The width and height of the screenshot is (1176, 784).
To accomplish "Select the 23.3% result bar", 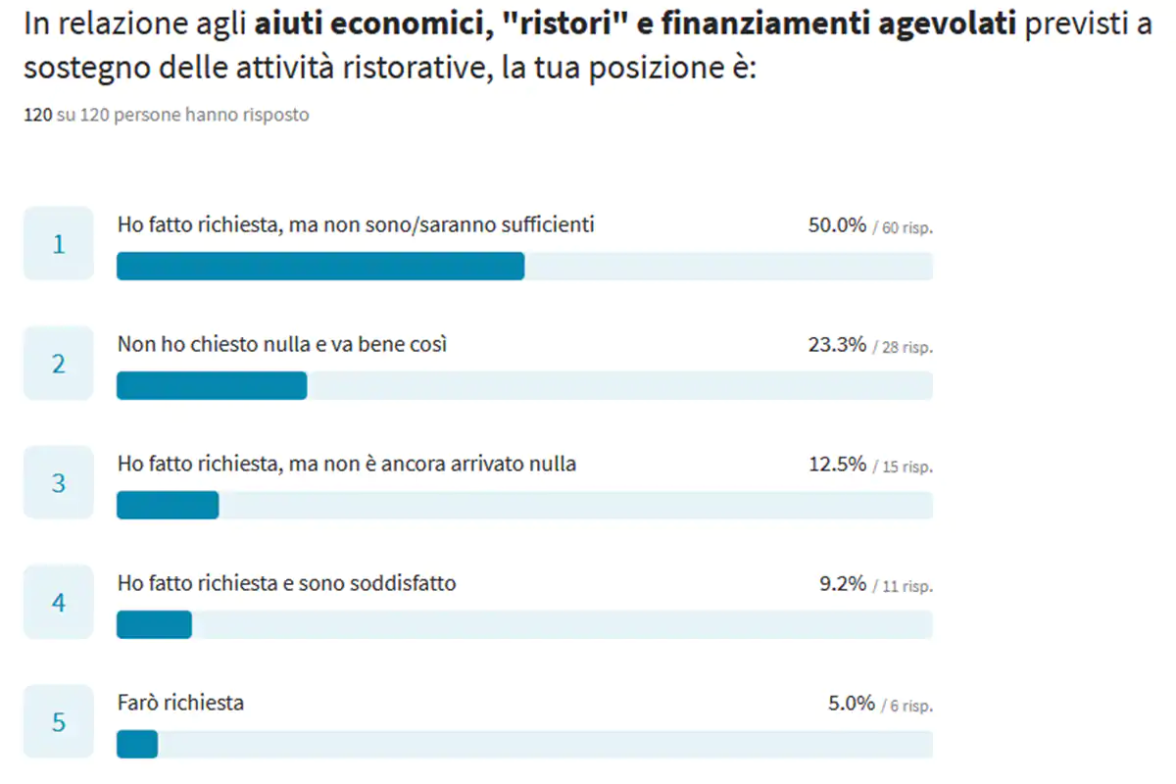I will point(524,385).
